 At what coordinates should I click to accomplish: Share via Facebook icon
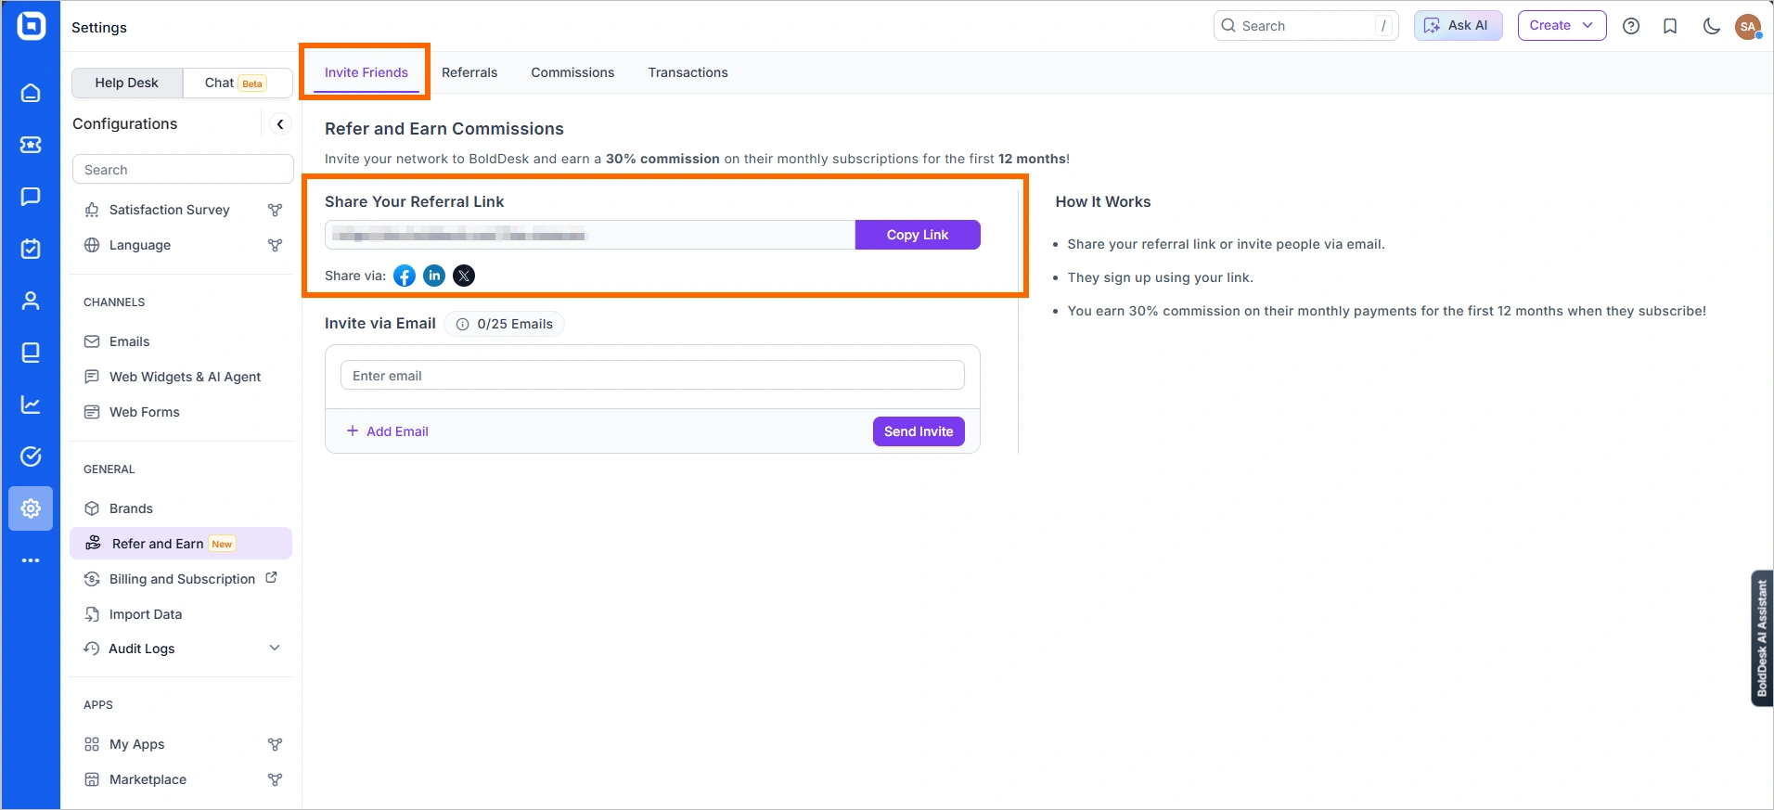(405, 276)
